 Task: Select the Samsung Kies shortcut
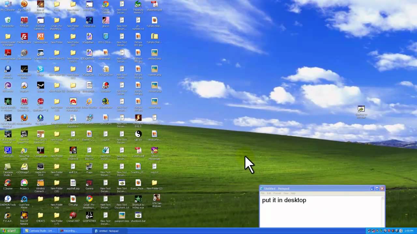[40, 39]
